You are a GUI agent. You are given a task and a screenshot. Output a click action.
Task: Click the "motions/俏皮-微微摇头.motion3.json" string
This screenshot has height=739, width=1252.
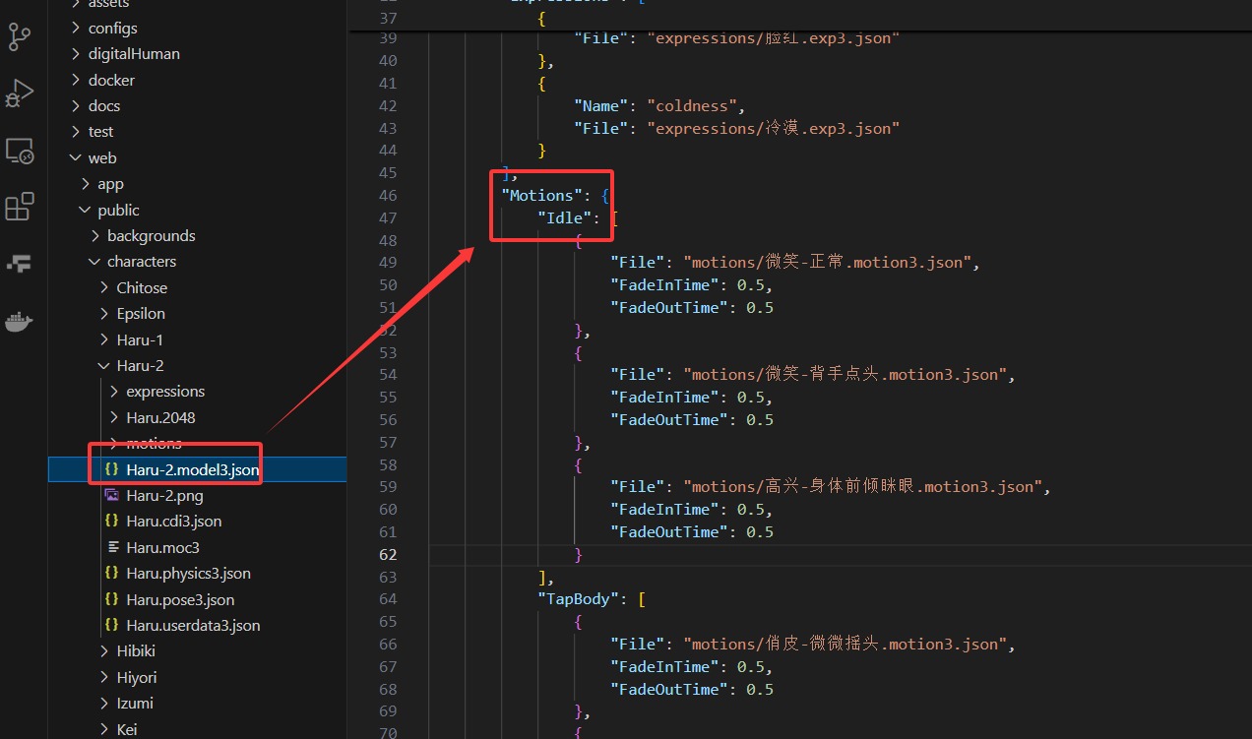845,644
